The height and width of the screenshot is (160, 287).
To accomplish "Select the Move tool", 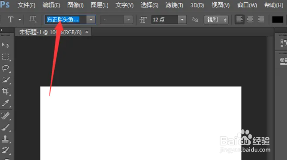I will 5,45.
